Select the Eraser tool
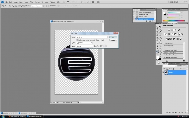The width and height of the screenshot is (189, 118). [157, 40]
